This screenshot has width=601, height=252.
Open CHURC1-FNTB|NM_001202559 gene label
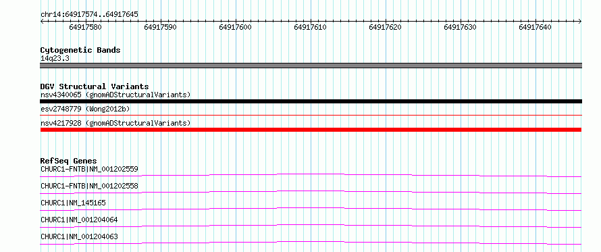[x=89, y=169]
